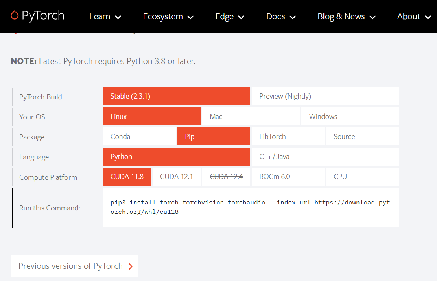Select the Pip package option

coord(214,136)
